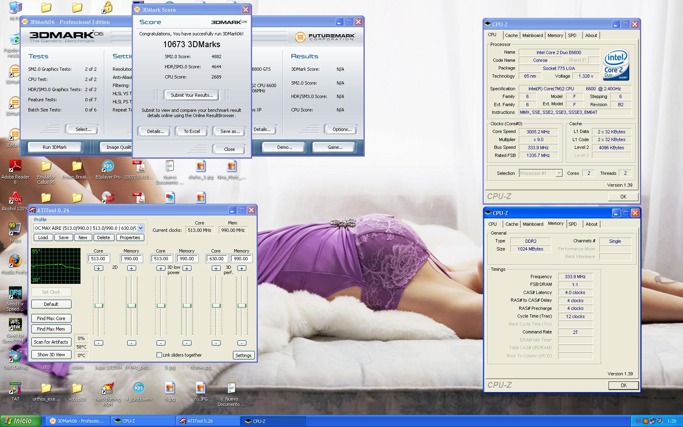Switch to CPU tab in bottom CPU-Z
Viewport: 683px width, 427px height.
pos(492,224)
